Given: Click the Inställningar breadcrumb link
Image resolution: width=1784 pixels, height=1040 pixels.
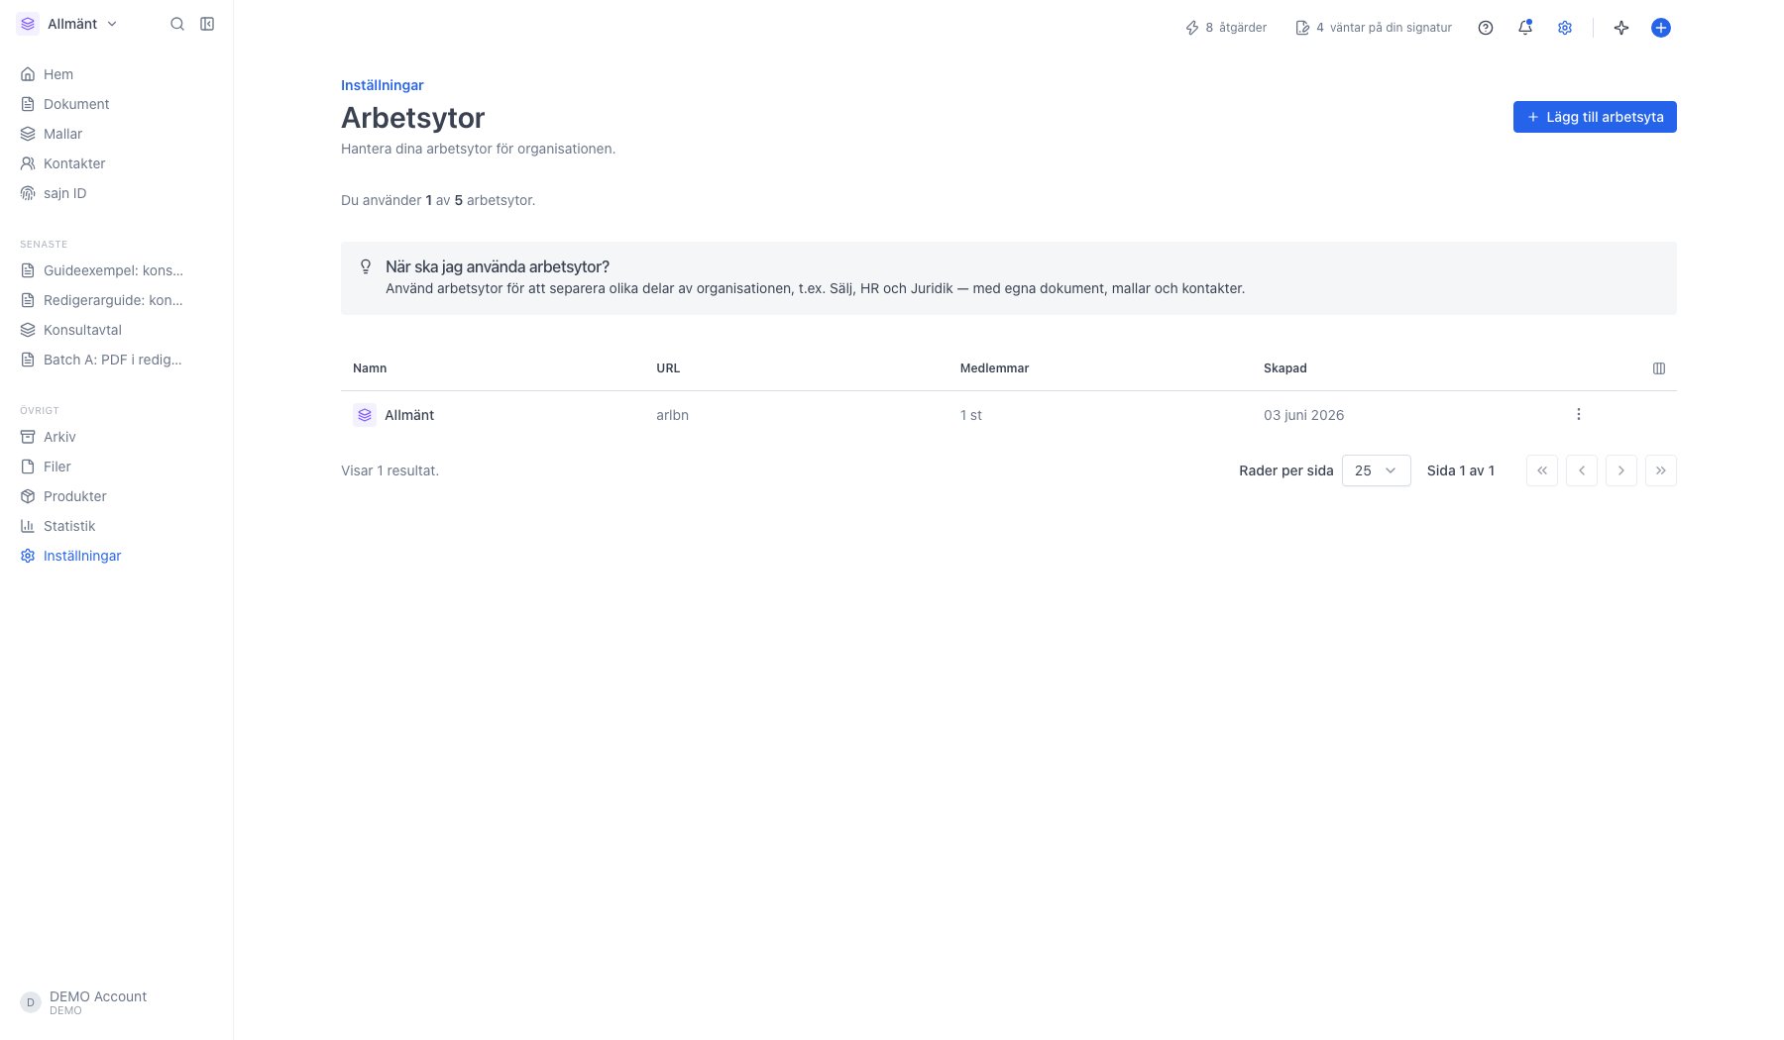Looking at the screenshot, I should click(x=383, y=85).
